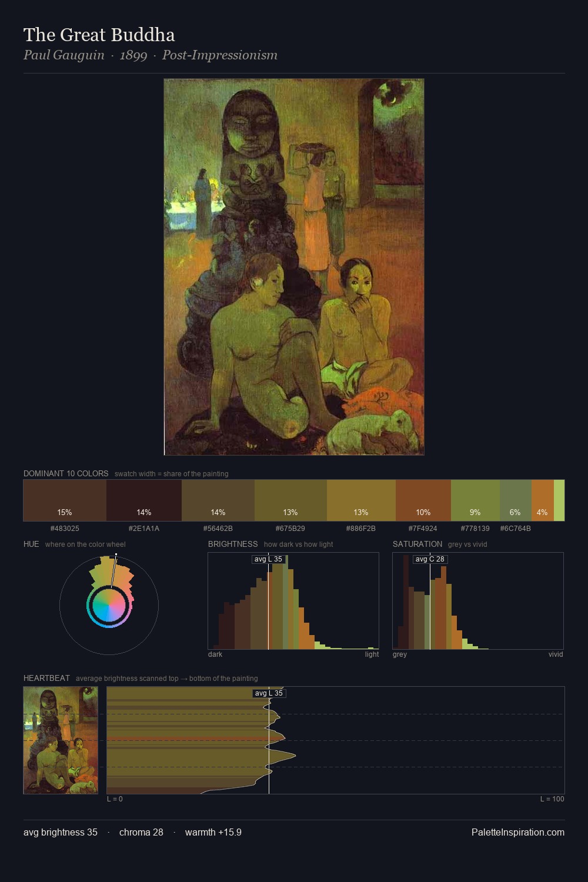The image size is (588, 882).
Task: Click the 'vivid' saturation axis label
Action: 556,654
